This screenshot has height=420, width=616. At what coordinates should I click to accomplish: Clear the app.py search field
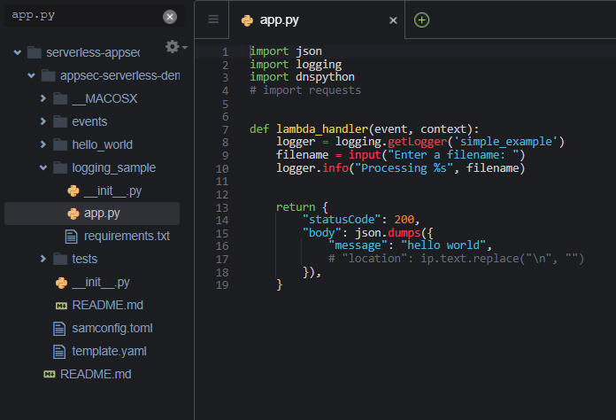(170, 17)
